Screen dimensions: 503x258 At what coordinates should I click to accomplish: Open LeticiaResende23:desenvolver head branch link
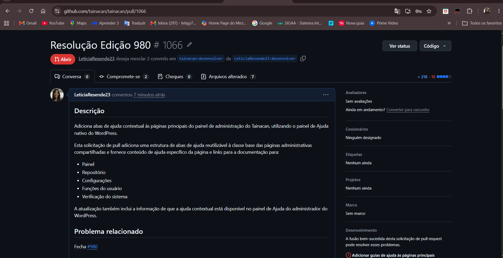pos(265,58)
